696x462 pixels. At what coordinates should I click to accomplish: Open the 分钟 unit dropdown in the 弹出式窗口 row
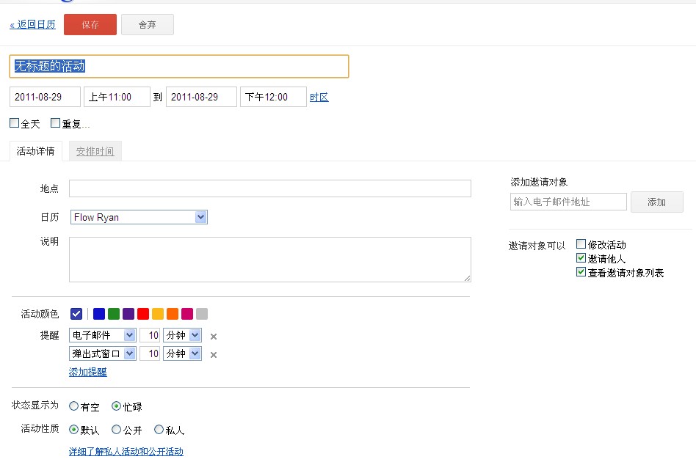(182, 353)
